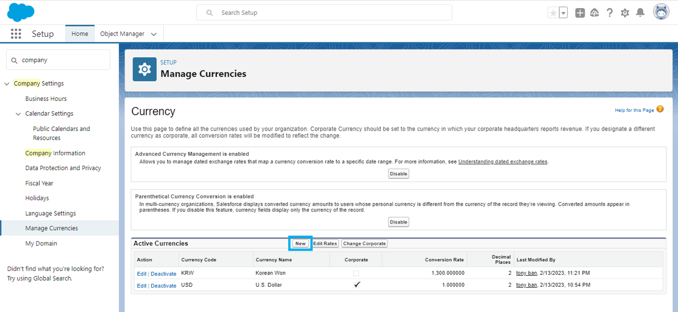Switch to the Home tab
The width and height of the screenshot is (678, 312).
80,34
